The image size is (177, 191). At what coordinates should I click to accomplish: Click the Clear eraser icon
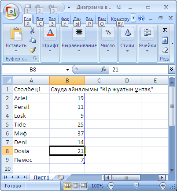coord(165,50)
